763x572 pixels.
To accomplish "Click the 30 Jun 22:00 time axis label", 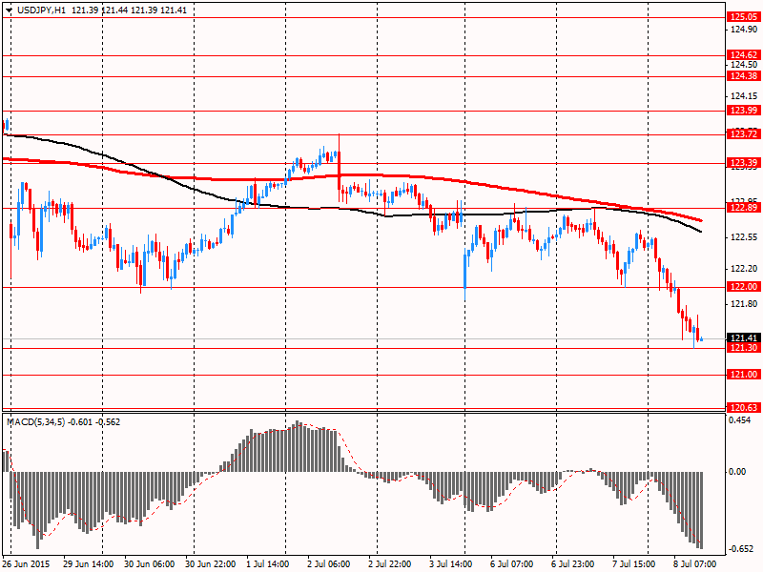I will tap(210, 564).
